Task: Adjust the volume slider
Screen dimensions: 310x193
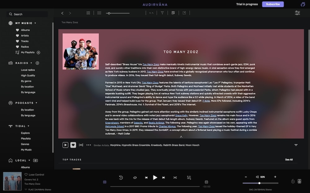Action: click(260, 183)
